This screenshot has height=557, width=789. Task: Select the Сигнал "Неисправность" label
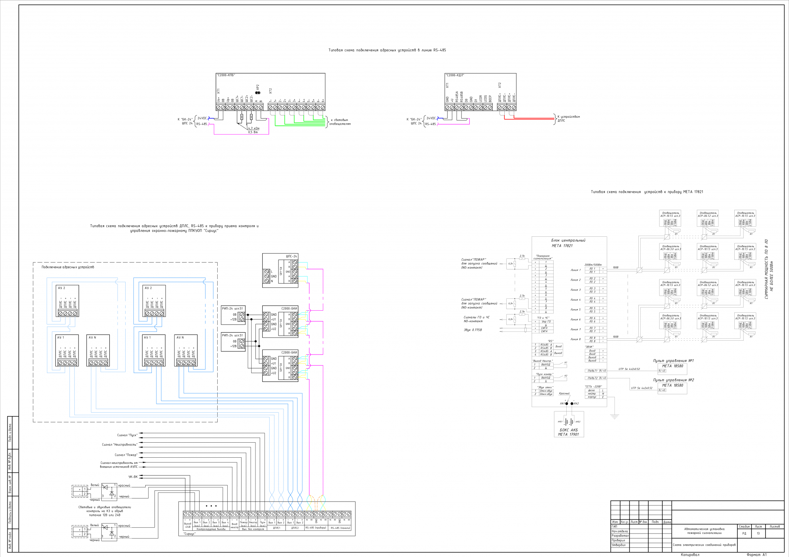click(120, 445)
